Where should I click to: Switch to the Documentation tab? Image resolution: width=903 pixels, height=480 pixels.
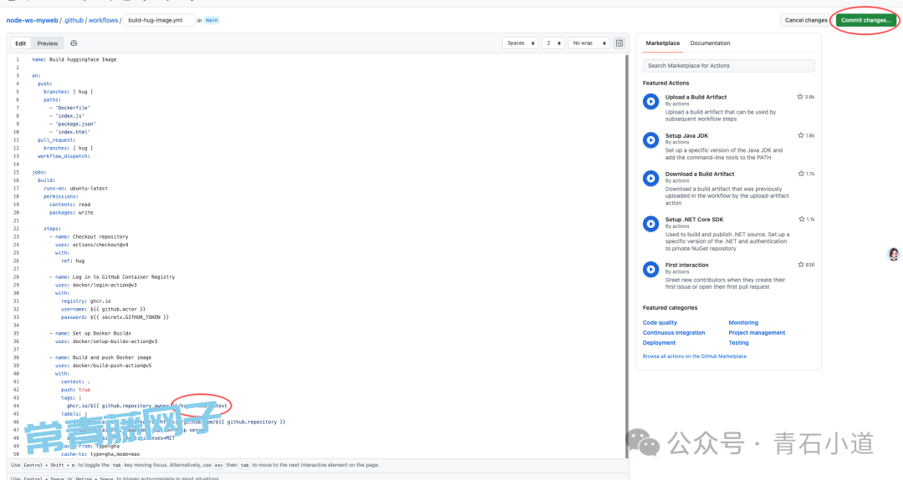[x=710, y=43]
